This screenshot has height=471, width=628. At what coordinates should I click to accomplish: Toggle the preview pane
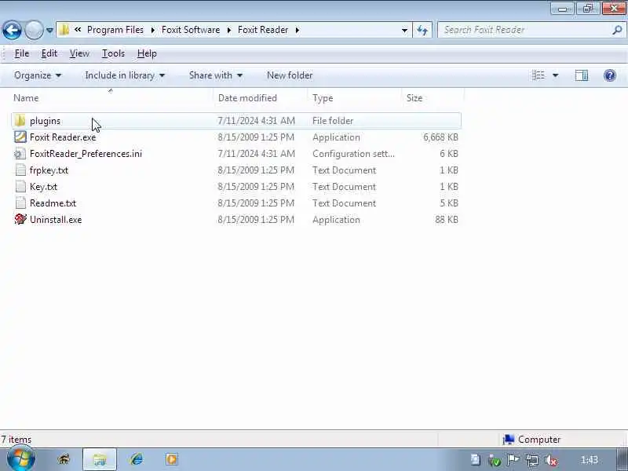click(582, 75)
